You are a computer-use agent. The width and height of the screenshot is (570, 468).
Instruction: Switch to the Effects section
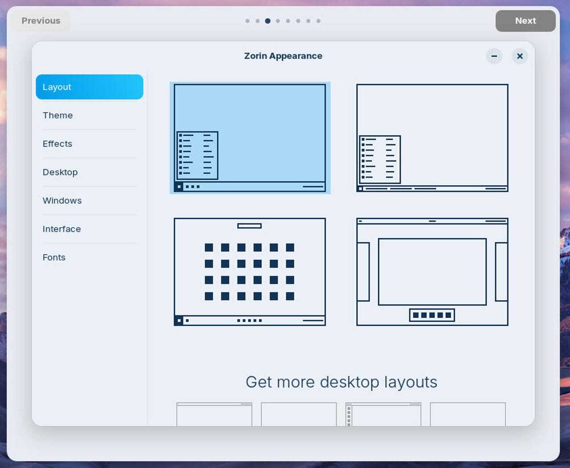click(x=90, y=144)
